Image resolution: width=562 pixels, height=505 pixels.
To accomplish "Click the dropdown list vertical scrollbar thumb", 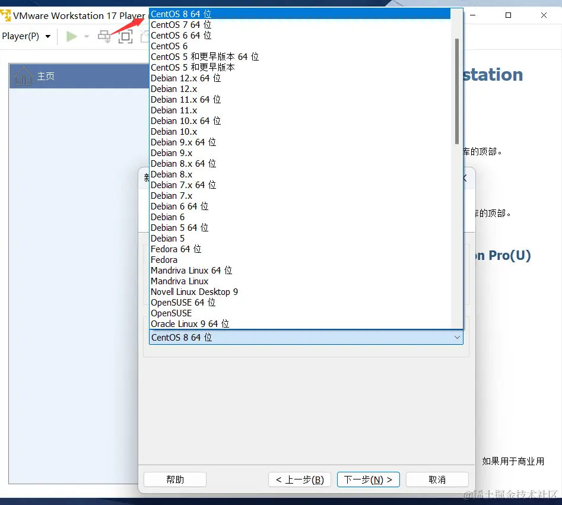I will [x=456, y=91].
